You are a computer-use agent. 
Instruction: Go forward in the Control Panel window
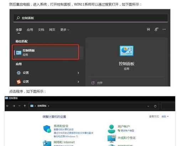(14, 106)
